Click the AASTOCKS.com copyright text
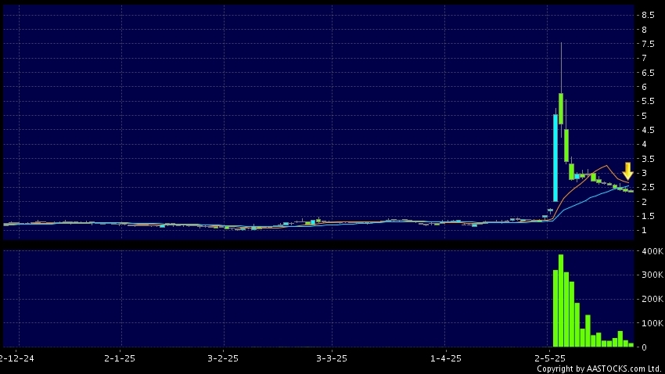Screen dimensions: 665x374 point(599,369)
